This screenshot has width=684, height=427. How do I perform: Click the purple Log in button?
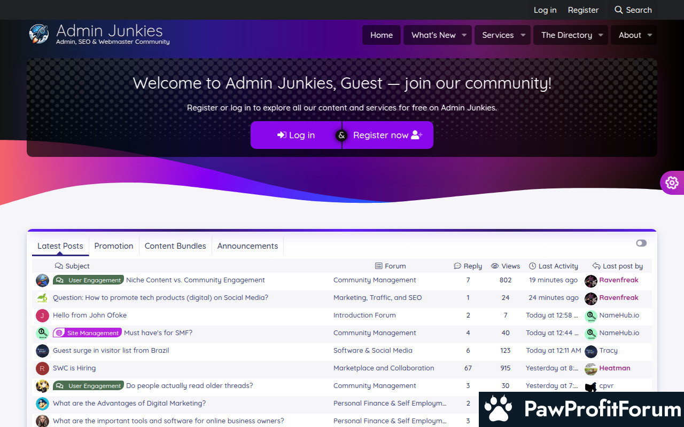click(296, 135)
